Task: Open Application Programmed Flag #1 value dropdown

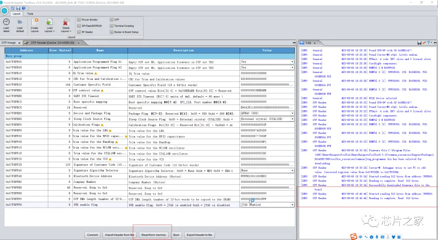Action: (x=292, y=62)
